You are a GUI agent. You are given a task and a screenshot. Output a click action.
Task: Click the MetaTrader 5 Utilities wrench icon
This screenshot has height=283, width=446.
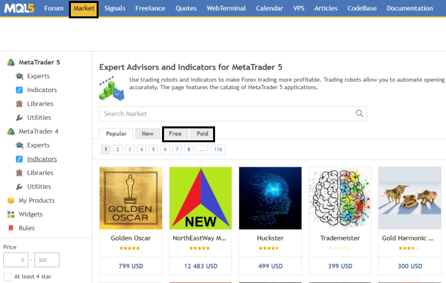[x=19, y=117]
